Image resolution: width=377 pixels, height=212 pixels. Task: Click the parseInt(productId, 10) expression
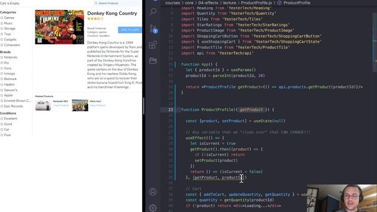pyautogui.click(x=239, y=76)
